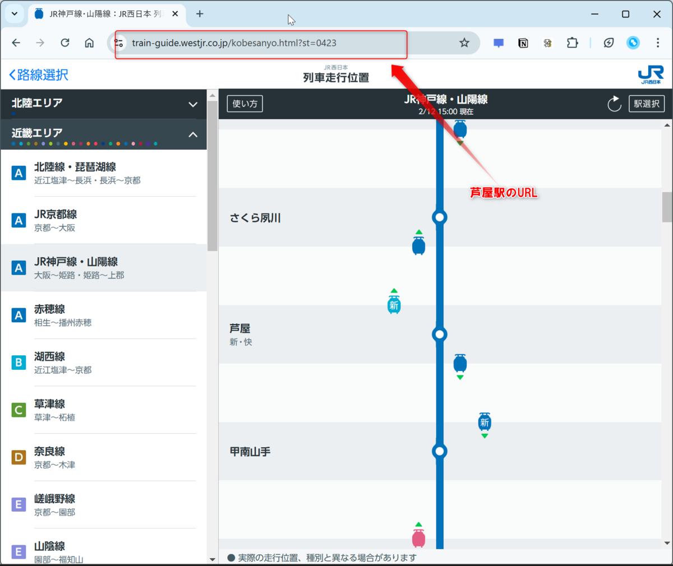Image resolution: width=673 pixels, height=566 pixels.
Task: Click the sidebar scroll down arrow
Action: (213, 559)
